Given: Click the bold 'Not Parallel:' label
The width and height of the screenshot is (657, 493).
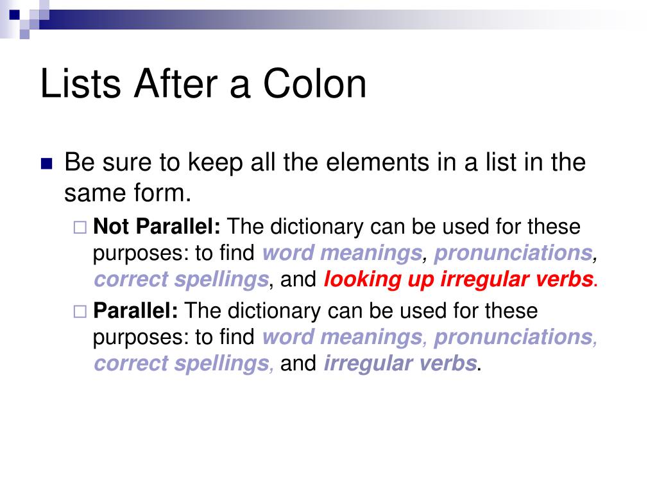Looking at the screenshot, I should pos(157,227).
